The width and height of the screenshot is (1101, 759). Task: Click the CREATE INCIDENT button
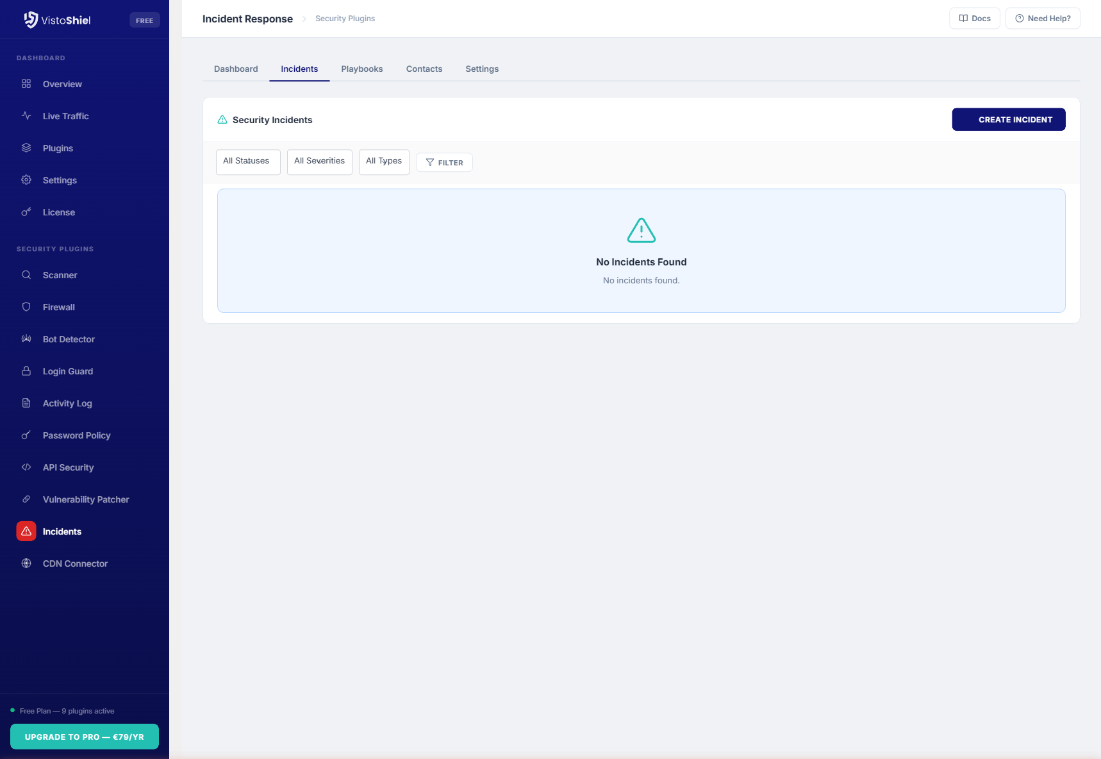(1009, 119)
